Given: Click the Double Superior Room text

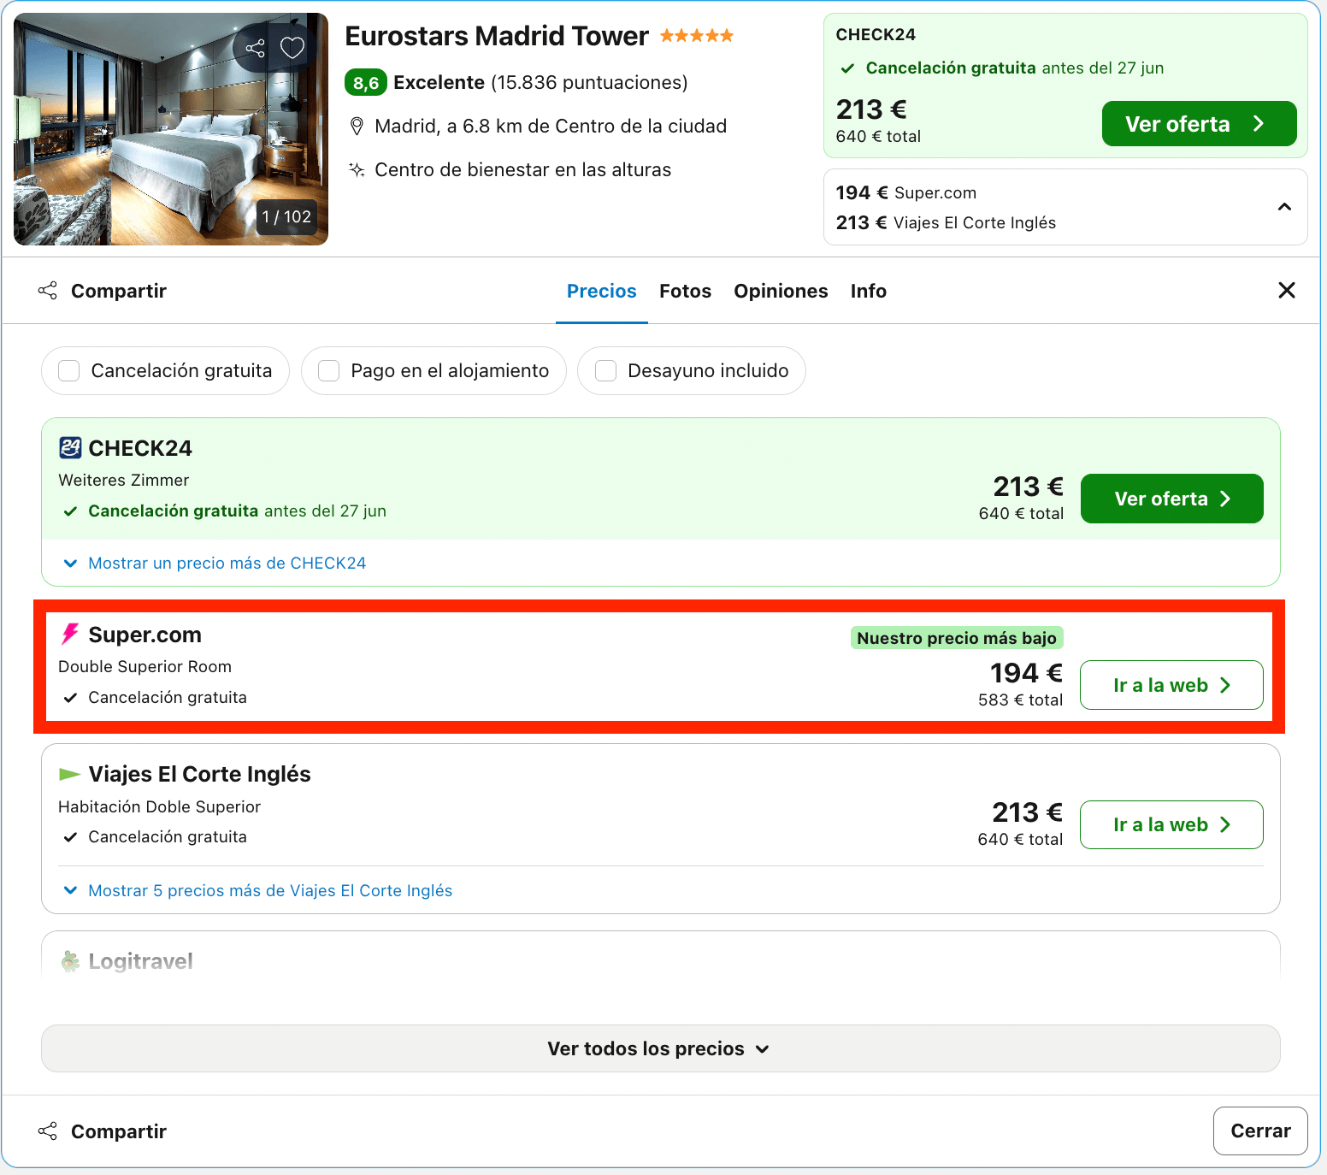Looking at the screenshot, I should click(144, 666).
